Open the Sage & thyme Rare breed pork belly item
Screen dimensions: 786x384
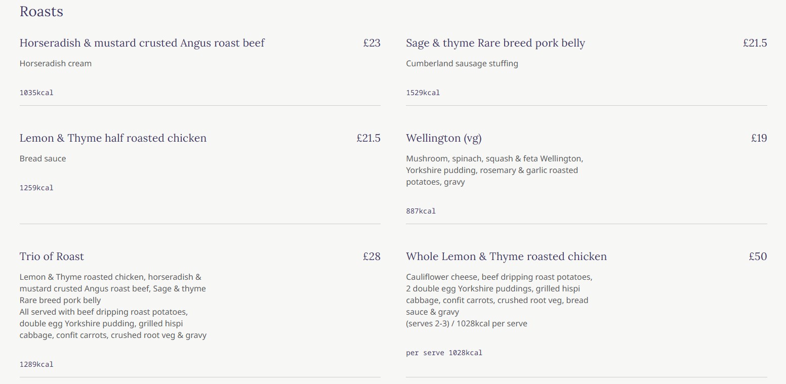(495, 43)
